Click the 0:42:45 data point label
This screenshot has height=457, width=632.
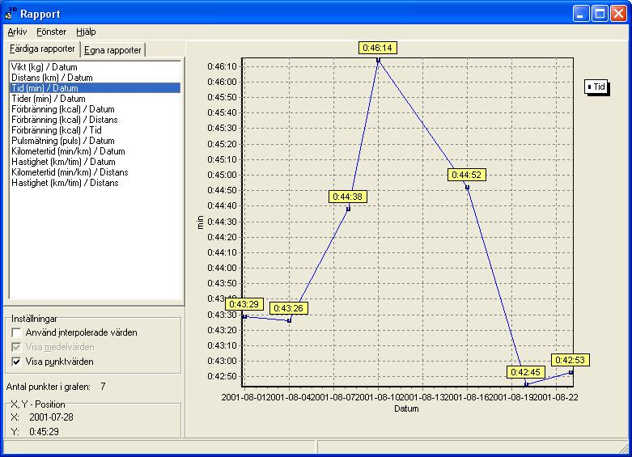click(526, 372)
